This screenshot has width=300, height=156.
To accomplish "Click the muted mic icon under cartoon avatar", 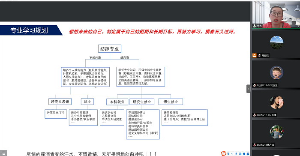I will coord(255,85).
